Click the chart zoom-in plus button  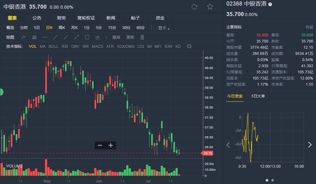(111, 145)
